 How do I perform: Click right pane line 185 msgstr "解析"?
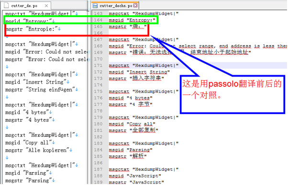coord(128,156)
